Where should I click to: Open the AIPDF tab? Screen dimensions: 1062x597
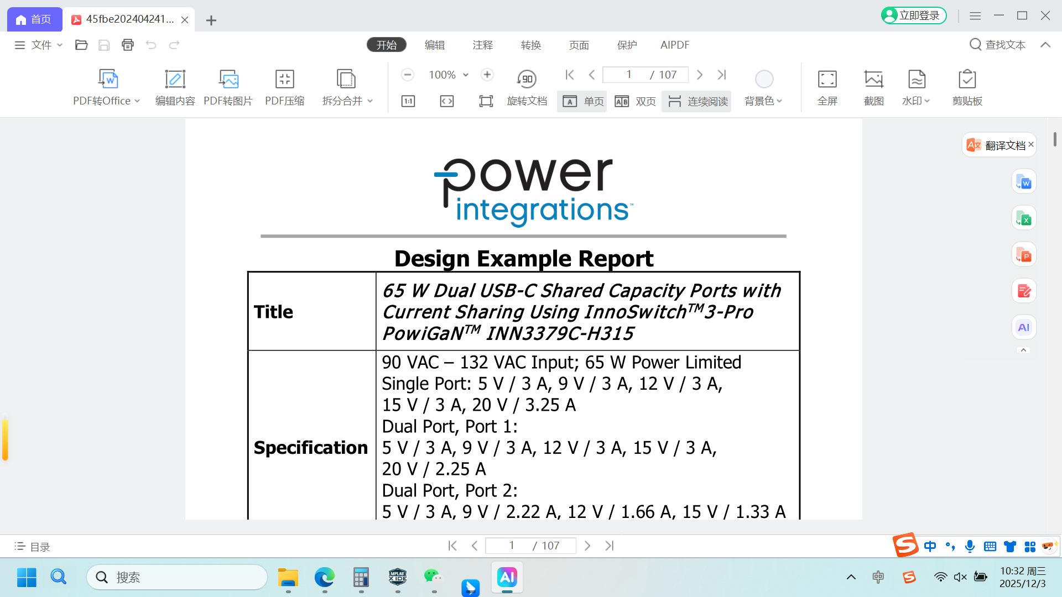tap(675, 45)
